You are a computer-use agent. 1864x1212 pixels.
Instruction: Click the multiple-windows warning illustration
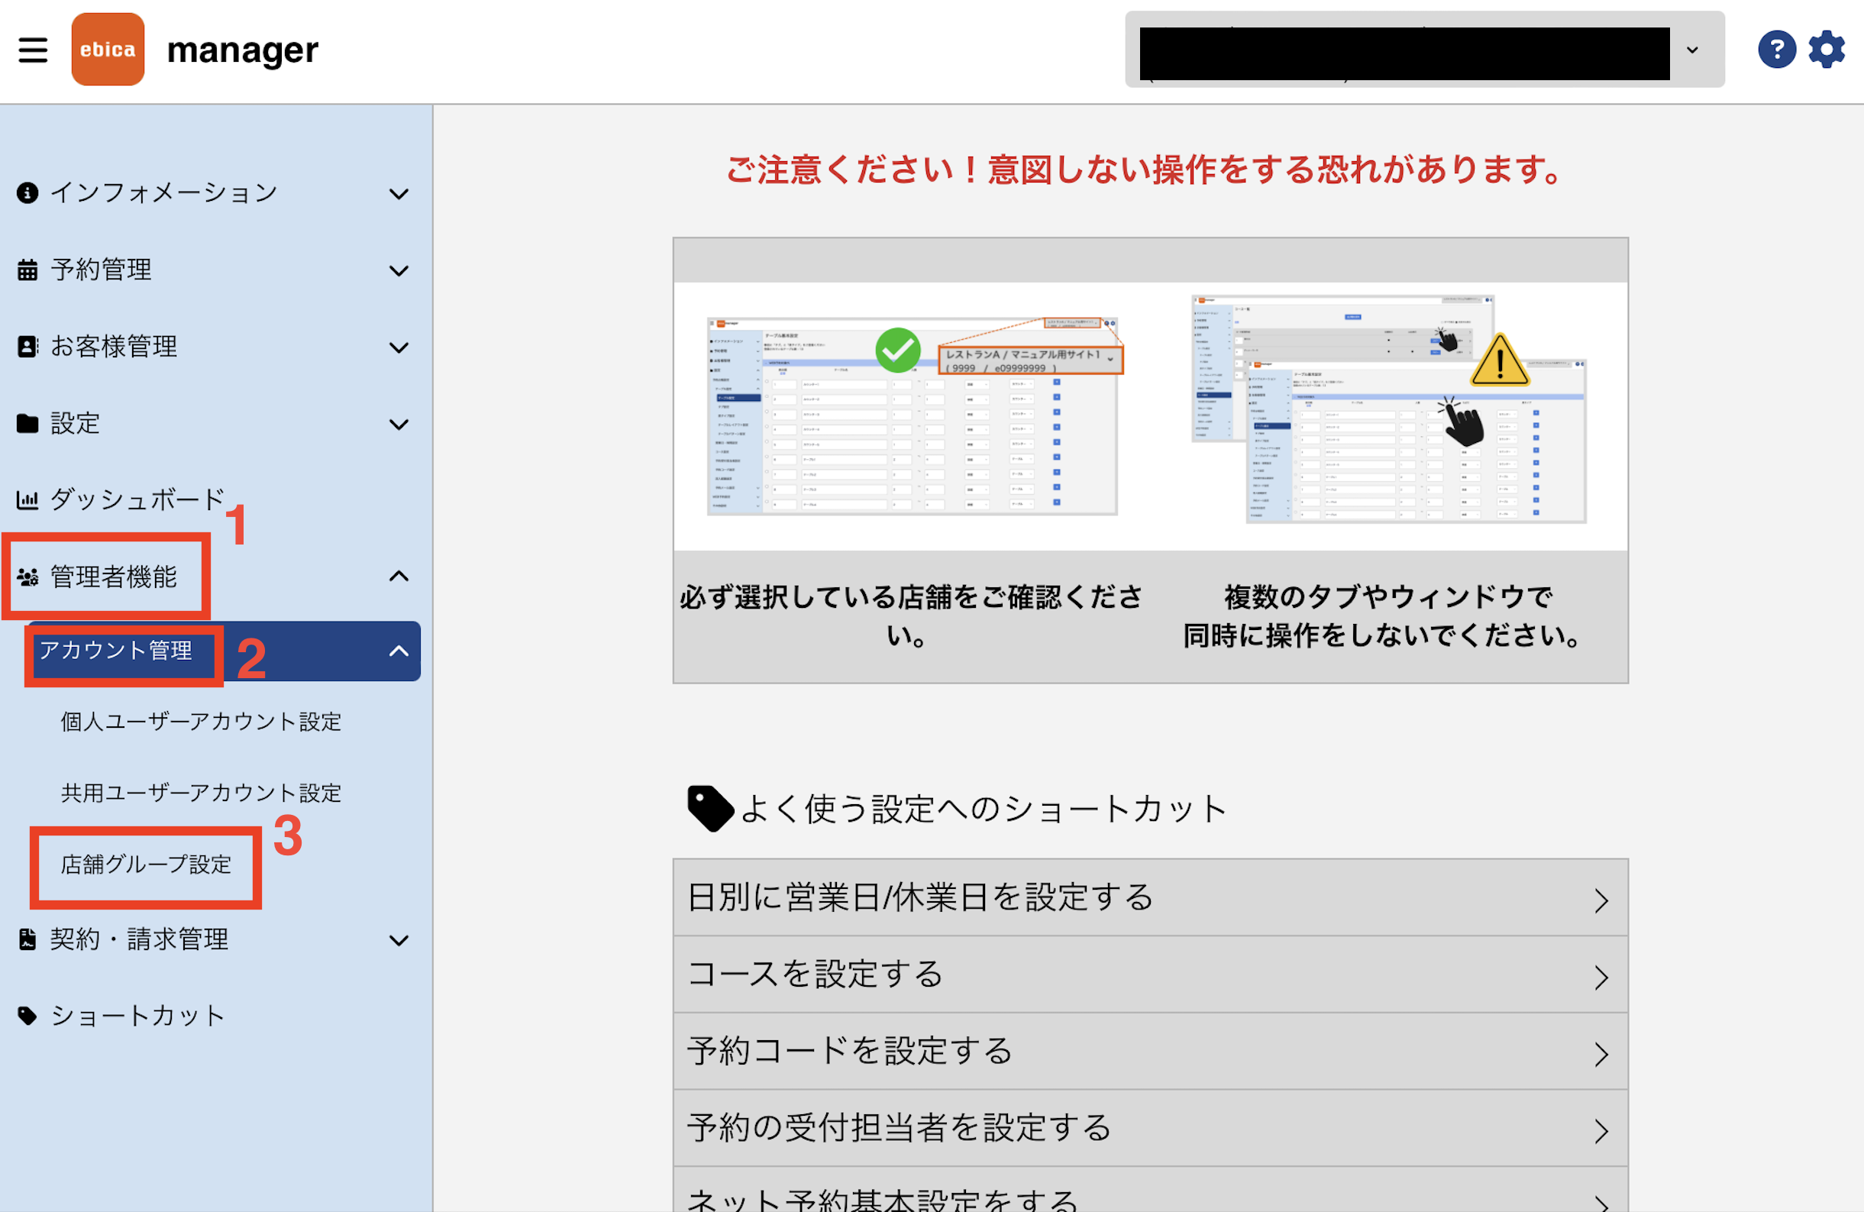pos(1388,409)
